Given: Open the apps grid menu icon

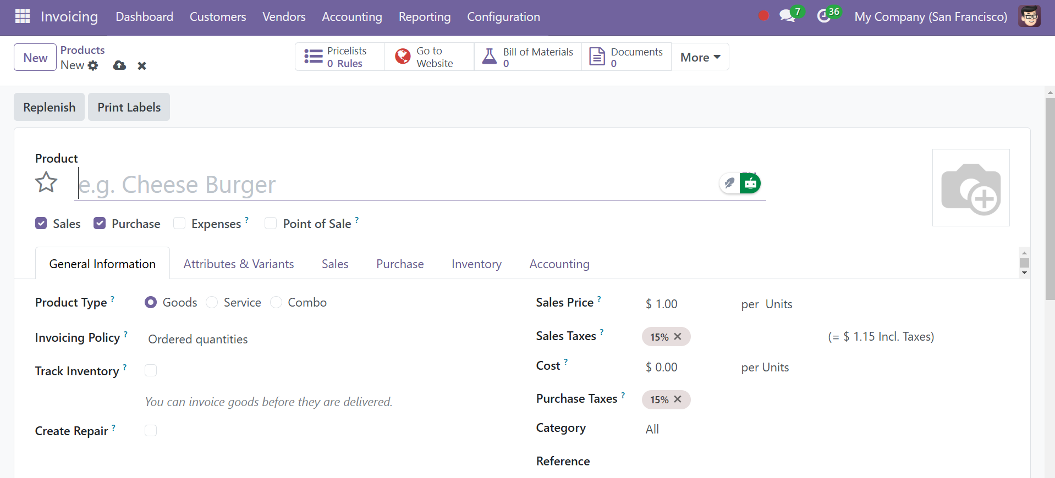Looking at the screenshot, I should click(x=23, y=16).
